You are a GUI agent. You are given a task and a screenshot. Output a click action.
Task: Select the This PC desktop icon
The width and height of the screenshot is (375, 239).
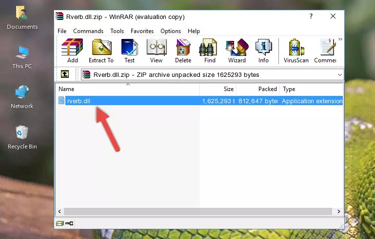point(22,57)
